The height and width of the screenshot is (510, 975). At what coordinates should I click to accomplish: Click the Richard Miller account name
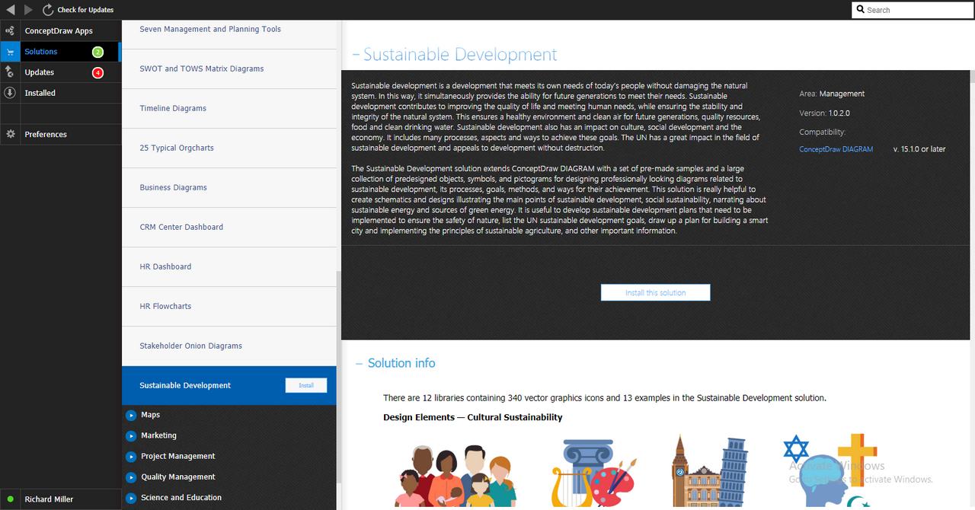(49, 499)
